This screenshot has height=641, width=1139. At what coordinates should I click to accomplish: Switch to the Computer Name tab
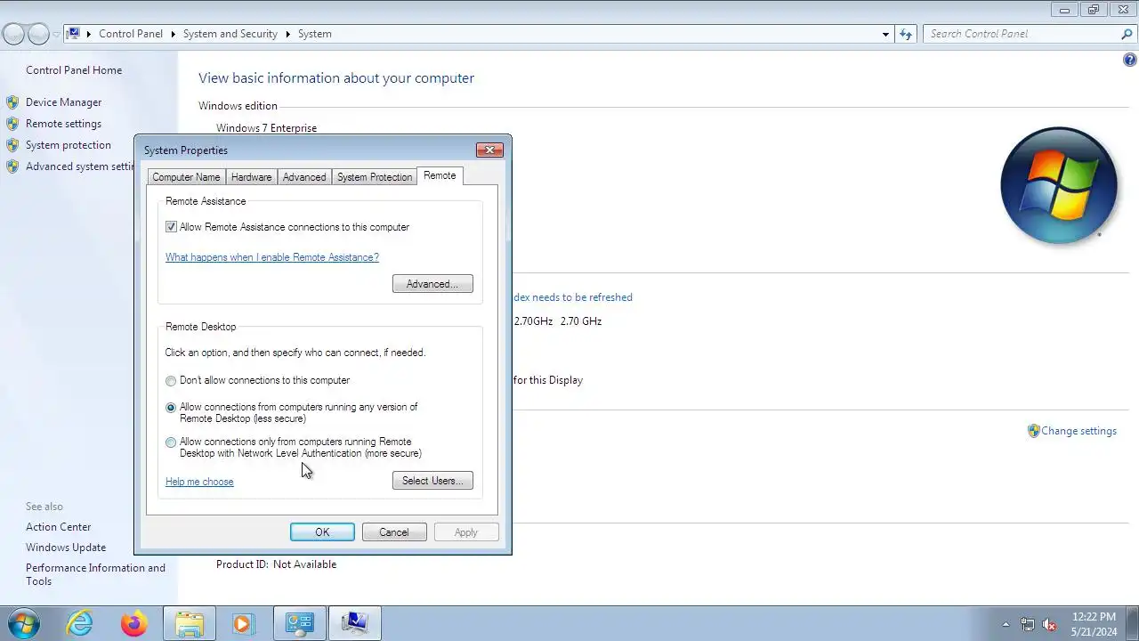186,177
